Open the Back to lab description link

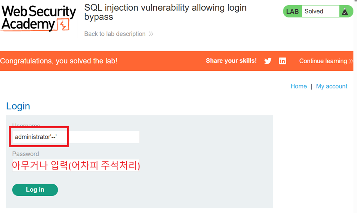(115, 34)
